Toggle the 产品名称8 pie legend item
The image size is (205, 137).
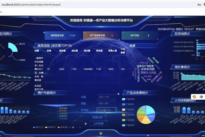[128, 99]
